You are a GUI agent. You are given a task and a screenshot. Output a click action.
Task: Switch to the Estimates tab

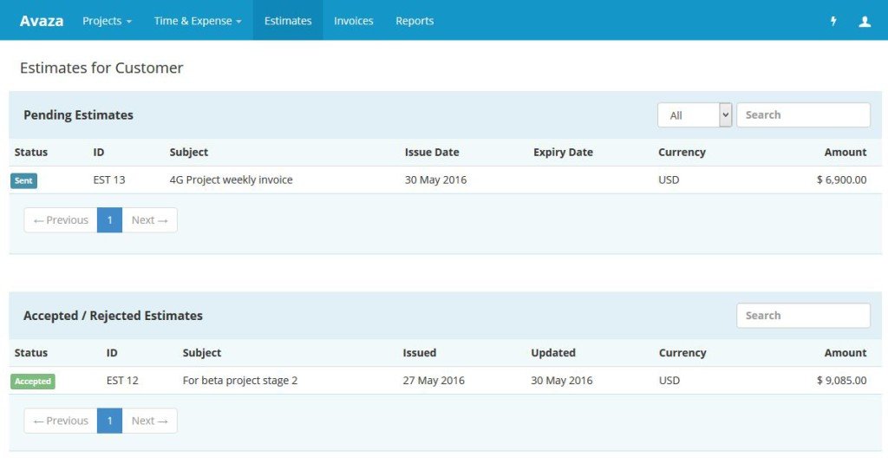coord(288,21)
